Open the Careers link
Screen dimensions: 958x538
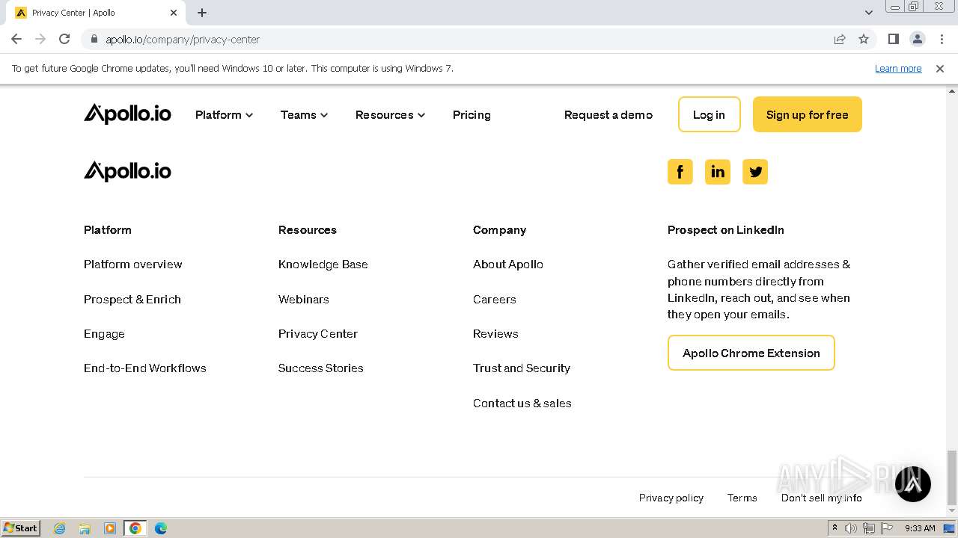pyautogui.click(x=494, y=299)
